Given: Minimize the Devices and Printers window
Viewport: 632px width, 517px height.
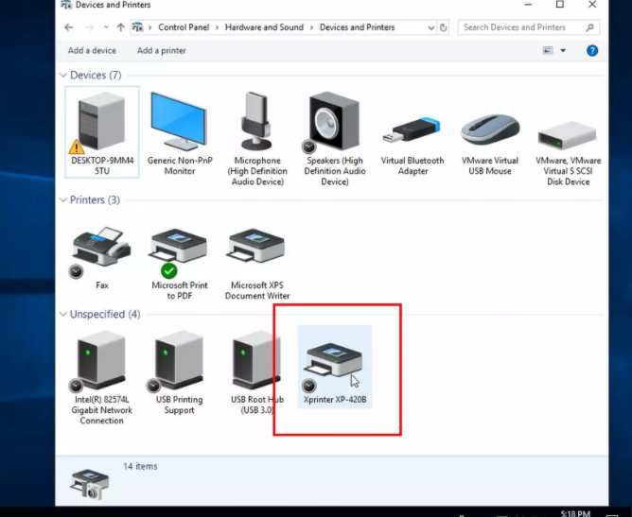Looking at the screenshot, I should [x=528, y=5].
